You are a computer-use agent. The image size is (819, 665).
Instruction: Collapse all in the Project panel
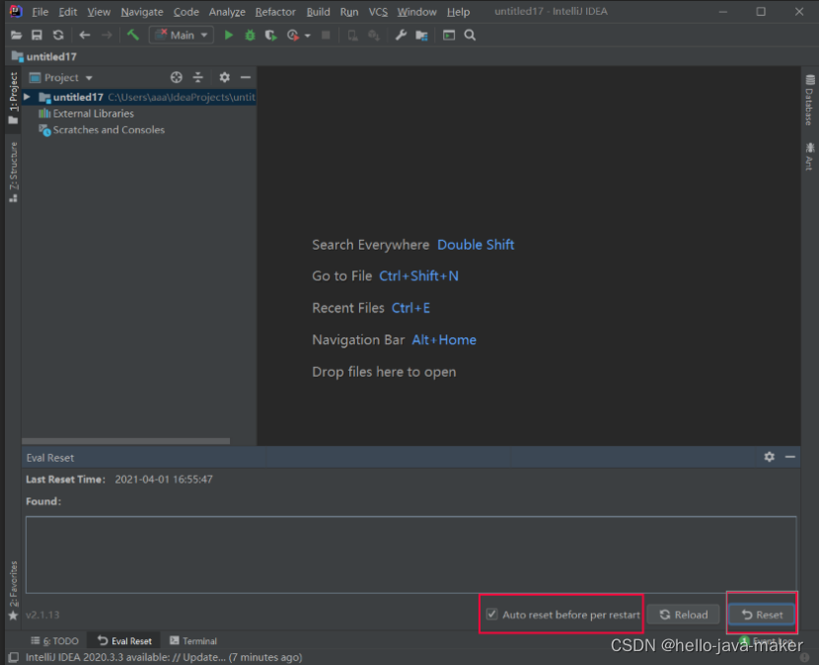(x=198, y=77)
